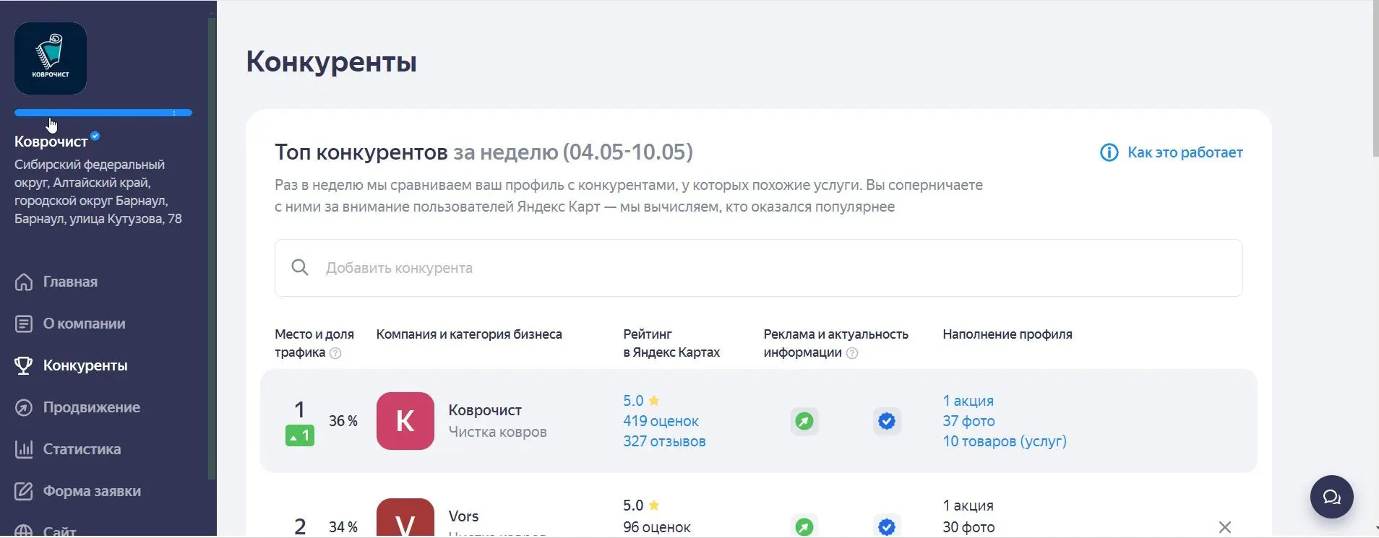Click the magnifier icon in competitor search
The width and height of the screenshot is (1379, 538).
tap(300, 268)
